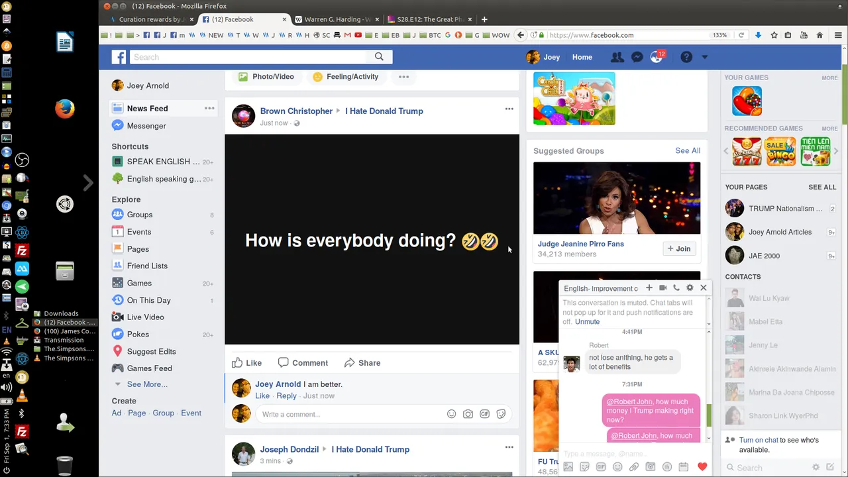Open chat sidebar options gear near Search
The height and width of the screenshot is (477, 848).
pos(816,468)
